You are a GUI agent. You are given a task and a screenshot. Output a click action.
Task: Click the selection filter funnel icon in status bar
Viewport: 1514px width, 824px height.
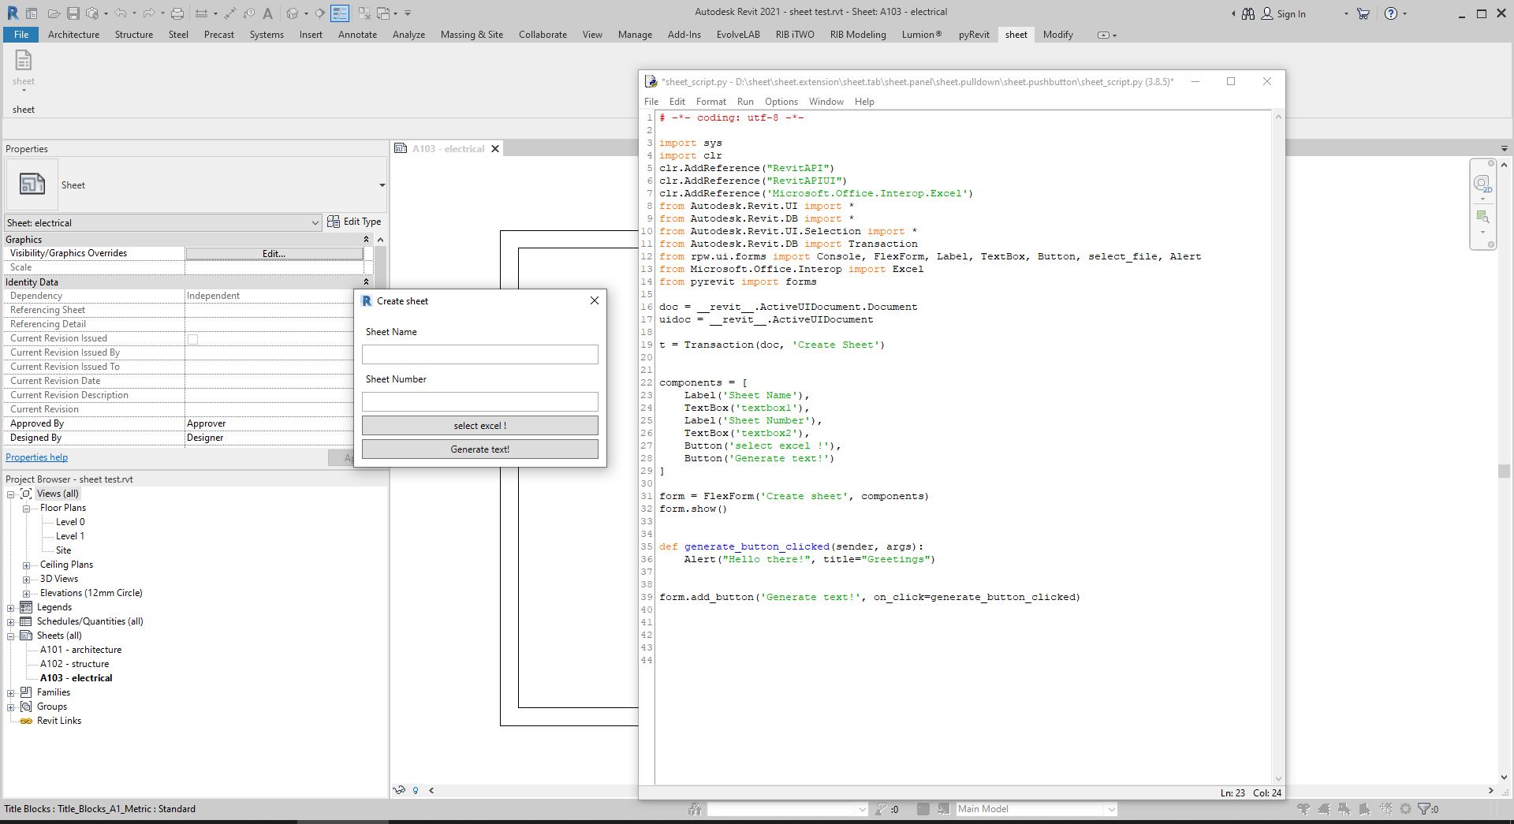(x=1424, y=809)
